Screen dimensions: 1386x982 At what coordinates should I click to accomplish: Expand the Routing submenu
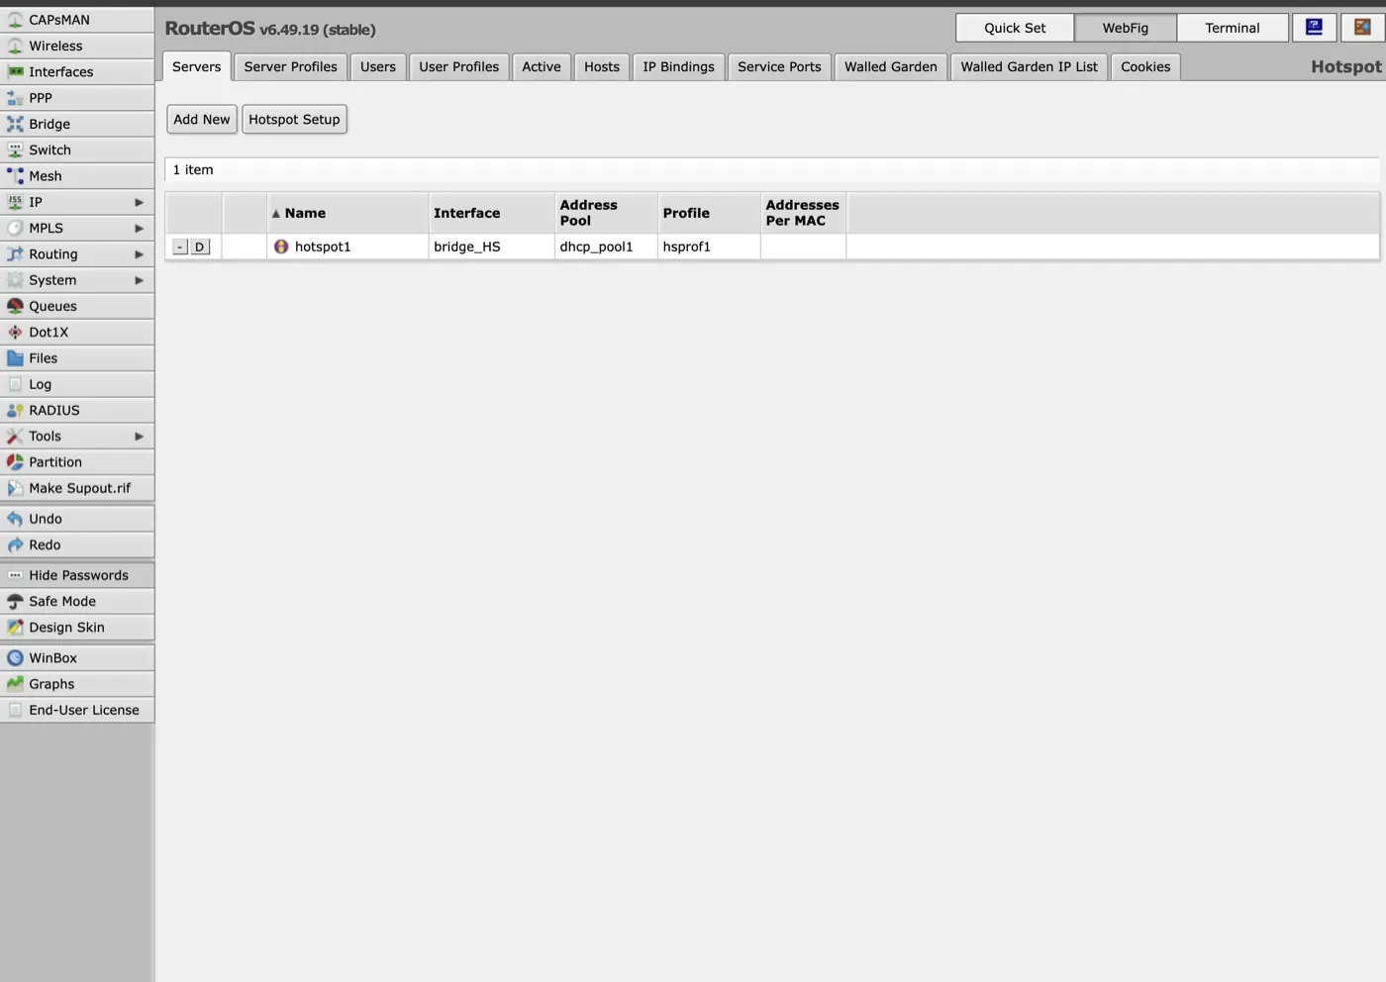click(77, 254)
